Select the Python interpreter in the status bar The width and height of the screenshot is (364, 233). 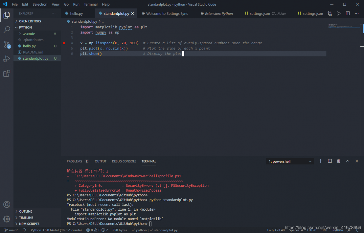pyautogui.click(x=56, y=230)
